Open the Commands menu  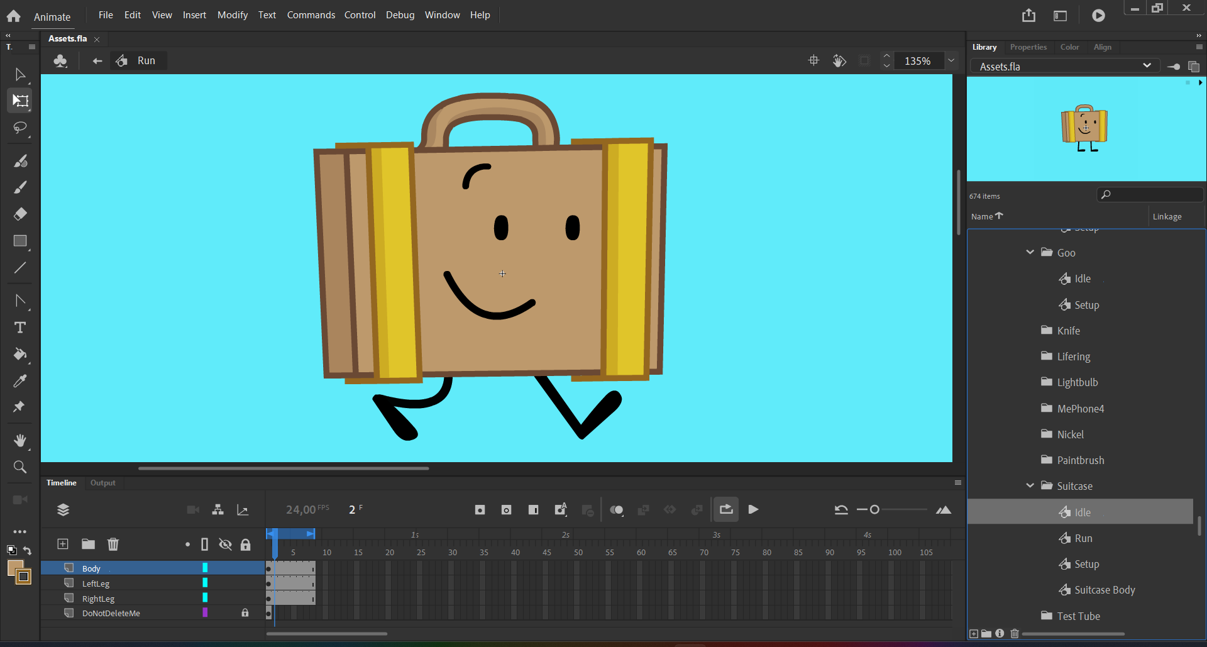pyautogui.click(x=311, y=15)
